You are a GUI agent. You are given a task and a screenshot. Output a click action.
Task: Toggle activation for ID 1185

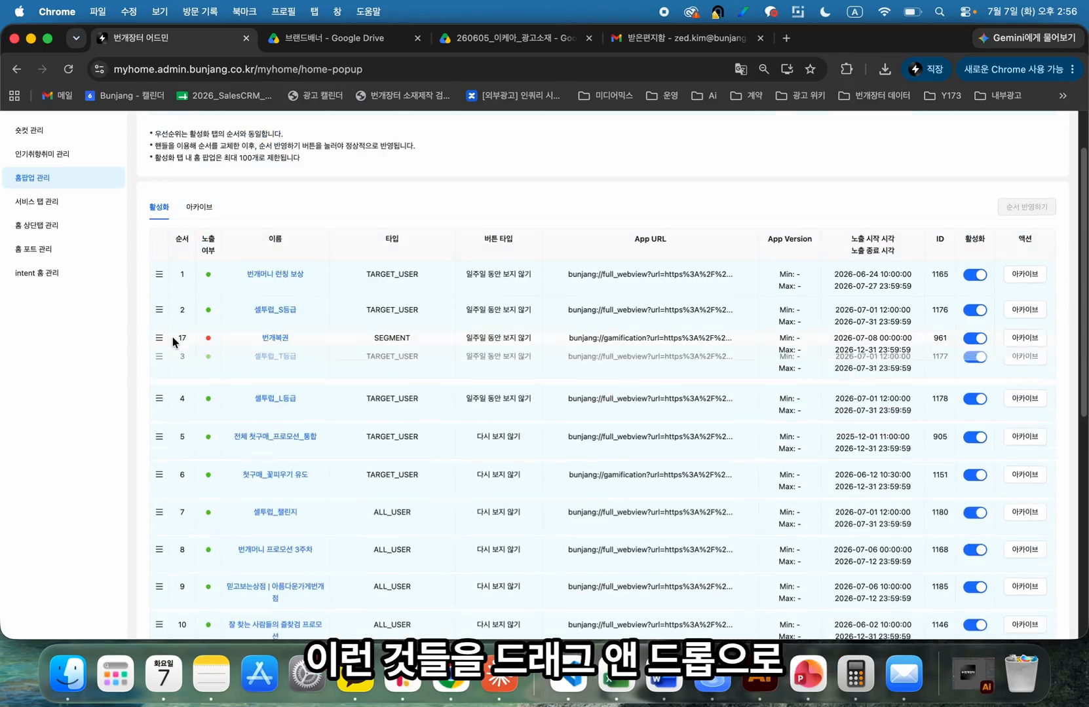(975, 587)
